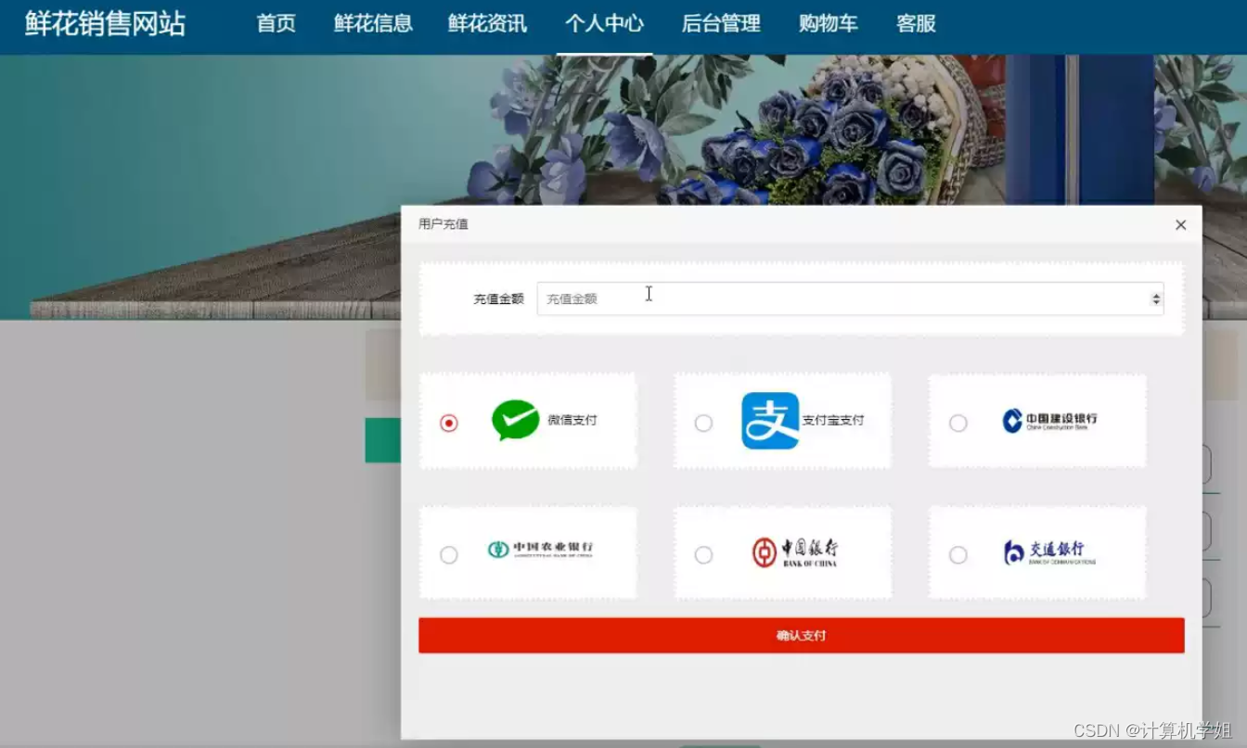Open the 个人中心 menu item
The width and height of the screenshot is (1247, 748).
(x=604, y=24)
